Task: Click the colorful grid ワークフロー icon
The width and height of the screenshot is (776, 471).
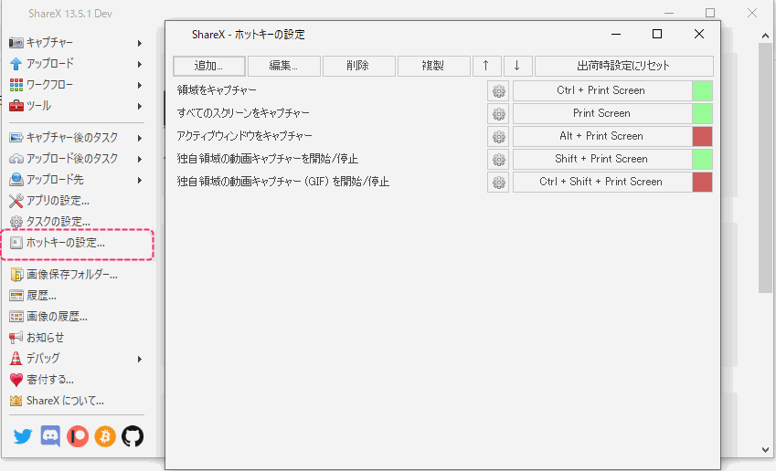Action: pos(16,85)
